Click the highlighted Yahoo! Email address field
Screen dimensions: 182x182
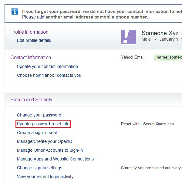coord(168,58)
